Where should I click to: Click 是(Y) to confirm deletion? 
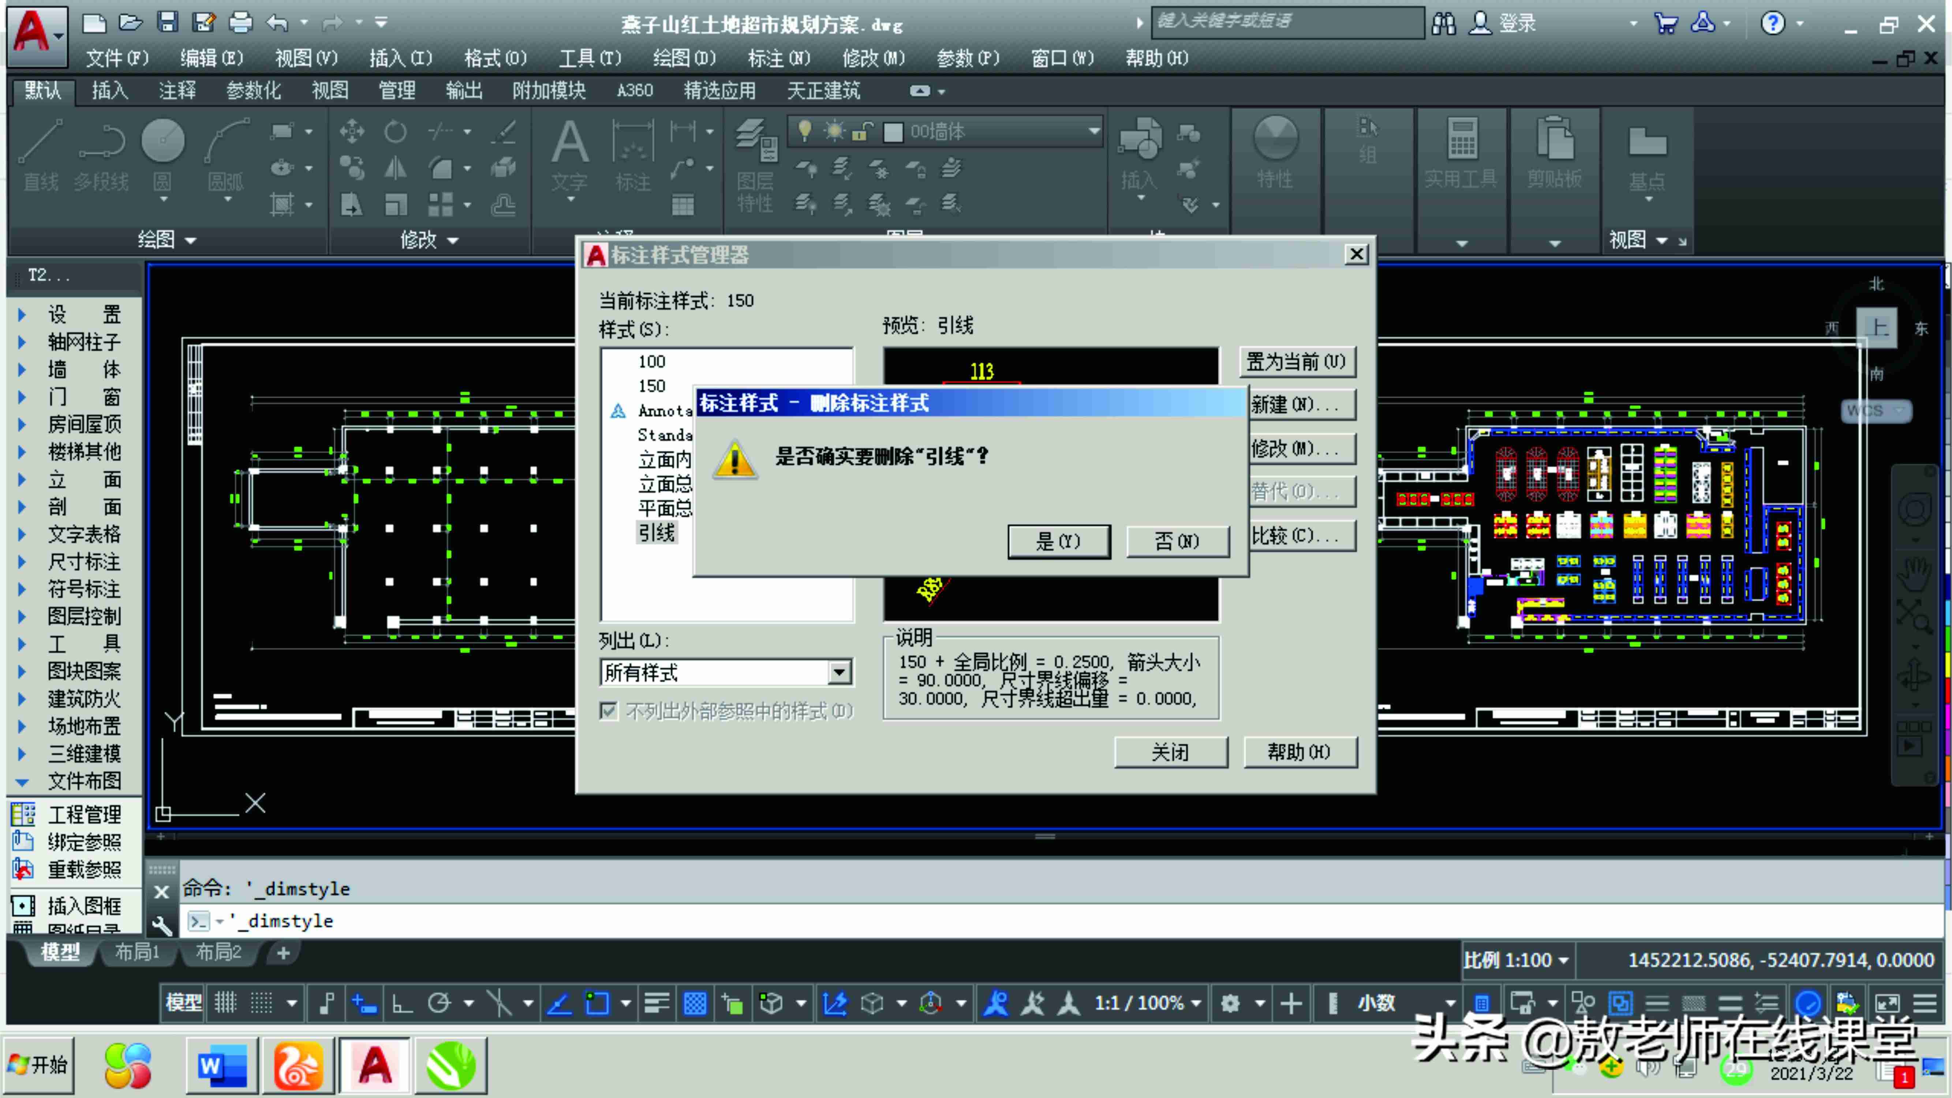coord(1059,541)
